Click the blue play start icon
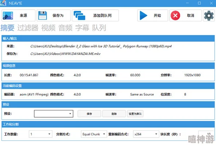 [143, 15]
